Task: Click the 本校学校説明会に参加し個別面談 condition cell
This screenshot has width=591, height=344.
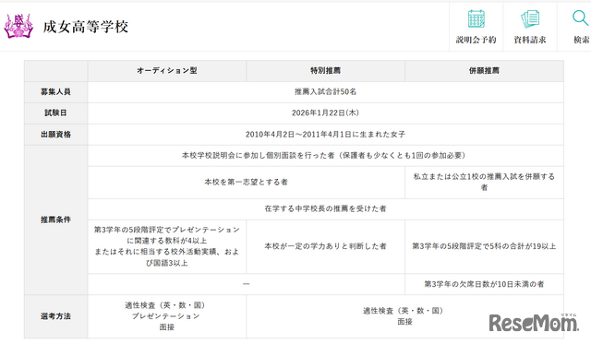Action: click(x=326, y=156)
